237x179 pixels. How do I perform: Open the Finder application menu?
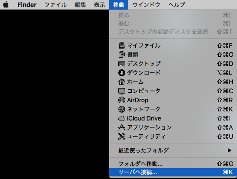tap(27, 5)
